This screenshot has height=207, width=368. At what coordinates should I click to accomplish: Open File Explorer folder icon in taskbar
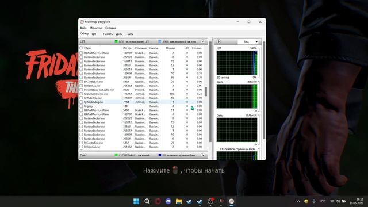[179, 201]
